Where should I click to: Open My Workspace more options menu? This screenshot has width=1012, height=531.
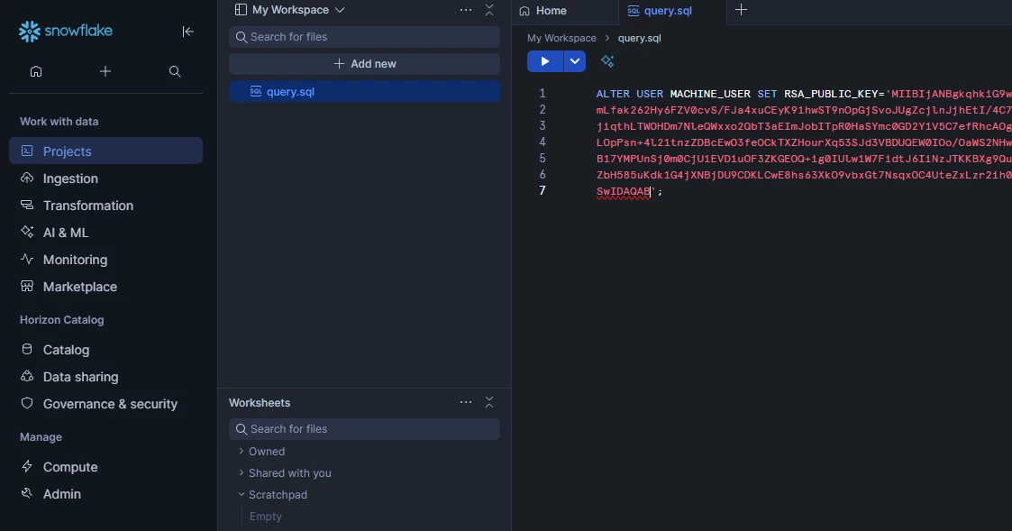(x=465, y=10)
